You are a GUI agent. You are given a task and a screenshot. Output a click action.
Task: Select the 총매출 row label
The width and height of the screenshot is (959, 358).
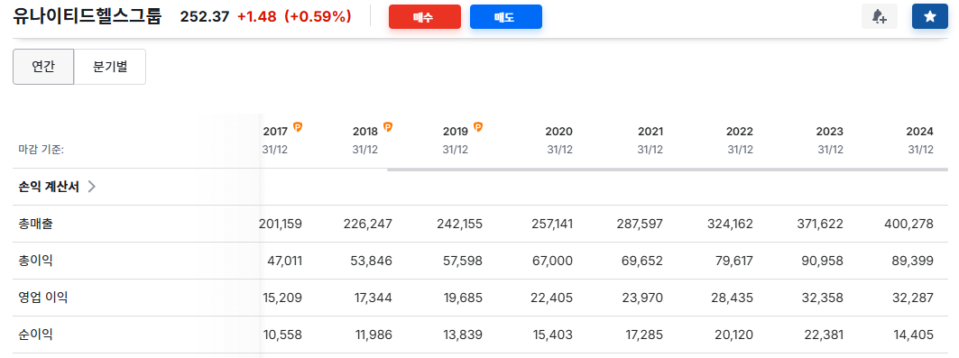35,225
